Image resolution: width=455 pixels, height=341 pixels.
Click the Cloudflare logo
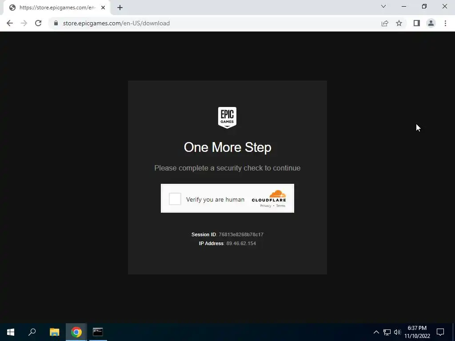point(269,196)
